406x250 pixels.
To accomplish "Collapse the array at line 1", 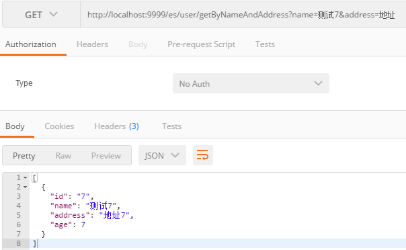I will tap(25, 178).
